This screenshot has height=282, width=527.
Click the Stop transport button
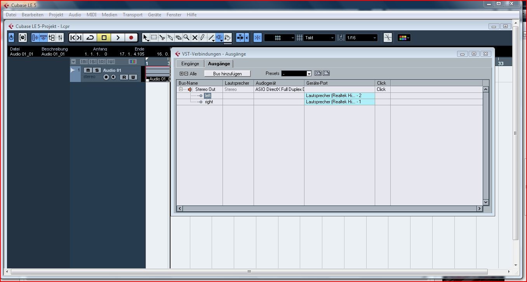point(104,38)
